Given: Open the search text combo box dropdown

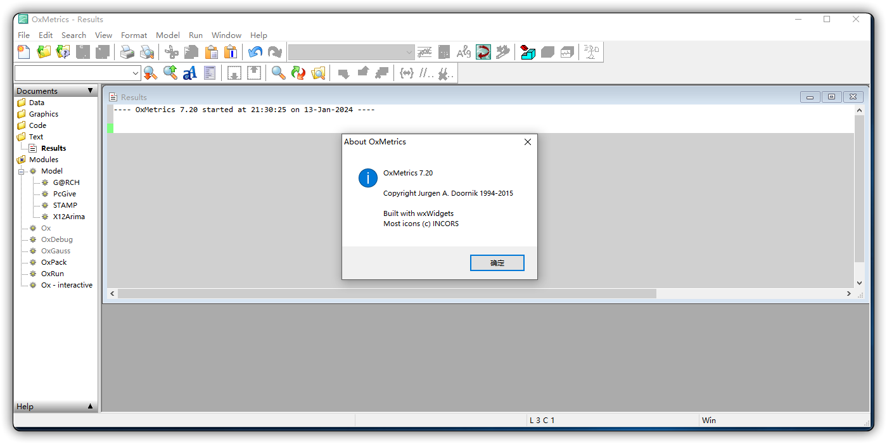Looking at the screenshot, I should [136, 73].
